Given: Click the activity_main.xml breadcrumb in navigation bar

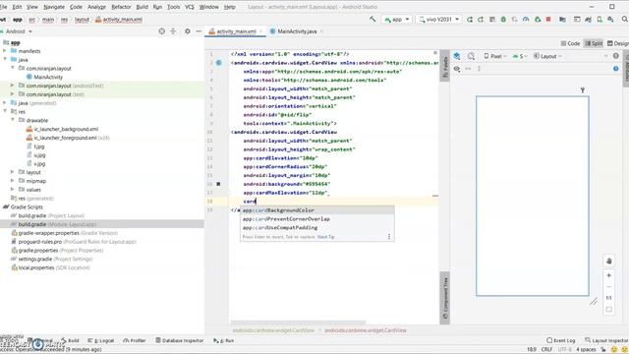Looking at the screenshot, I should pos(119,20).
